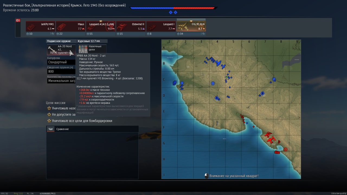This screenshot has height=195, width=347.
Task: Select the Leopard I vehicle card
Action: 161,27
